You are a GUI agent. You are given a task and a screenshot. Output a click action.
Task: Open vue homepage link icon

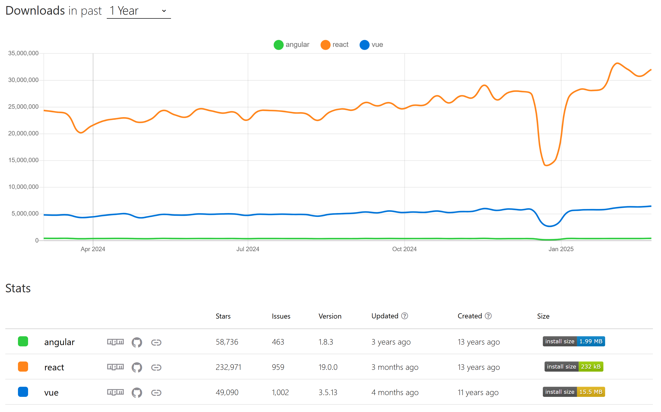[x=156, y=392]
